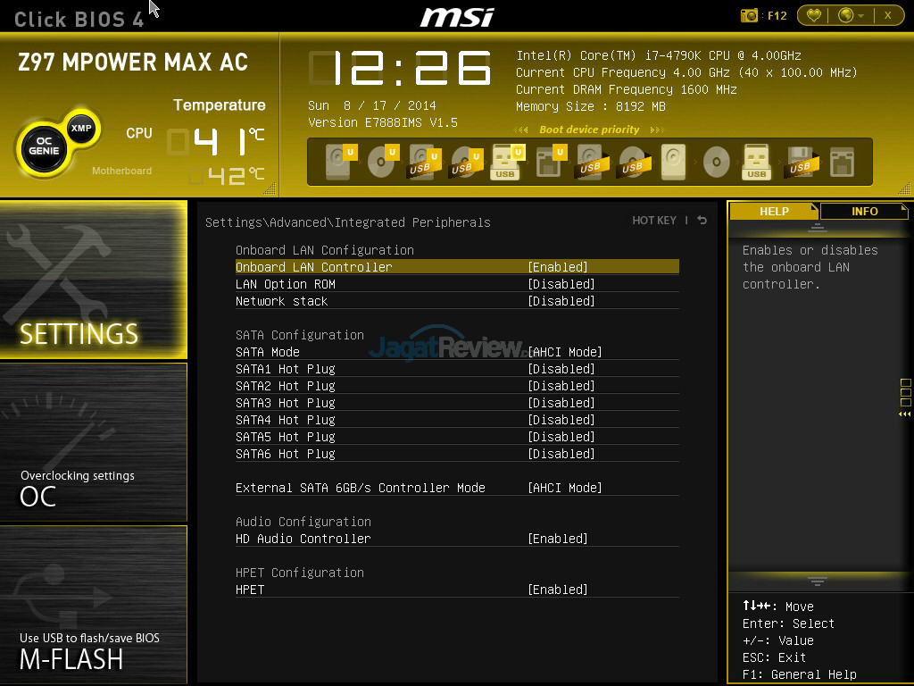914x686 pixels.
Task: Select the HPET Enabled row
Action: coord(457,590)
